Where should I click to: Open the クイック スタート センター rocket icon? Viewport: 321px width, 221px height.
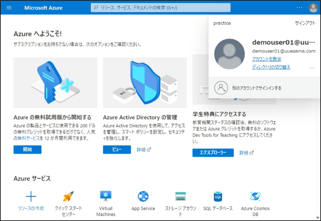(68, 196)
